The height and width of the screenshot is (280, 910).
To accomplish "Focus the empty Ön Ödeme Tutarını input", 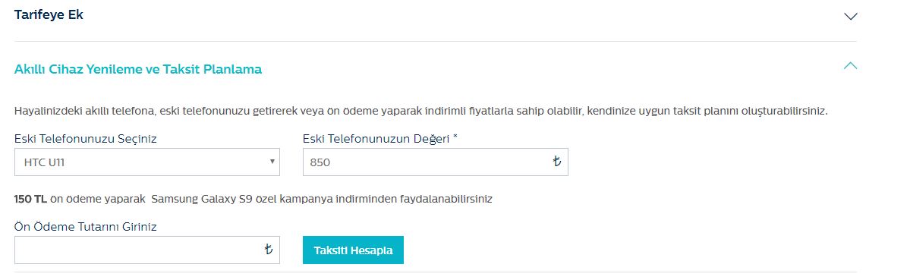I will click(146, 250).
